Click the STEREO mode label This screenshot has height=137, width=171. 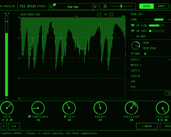(41, 6)
